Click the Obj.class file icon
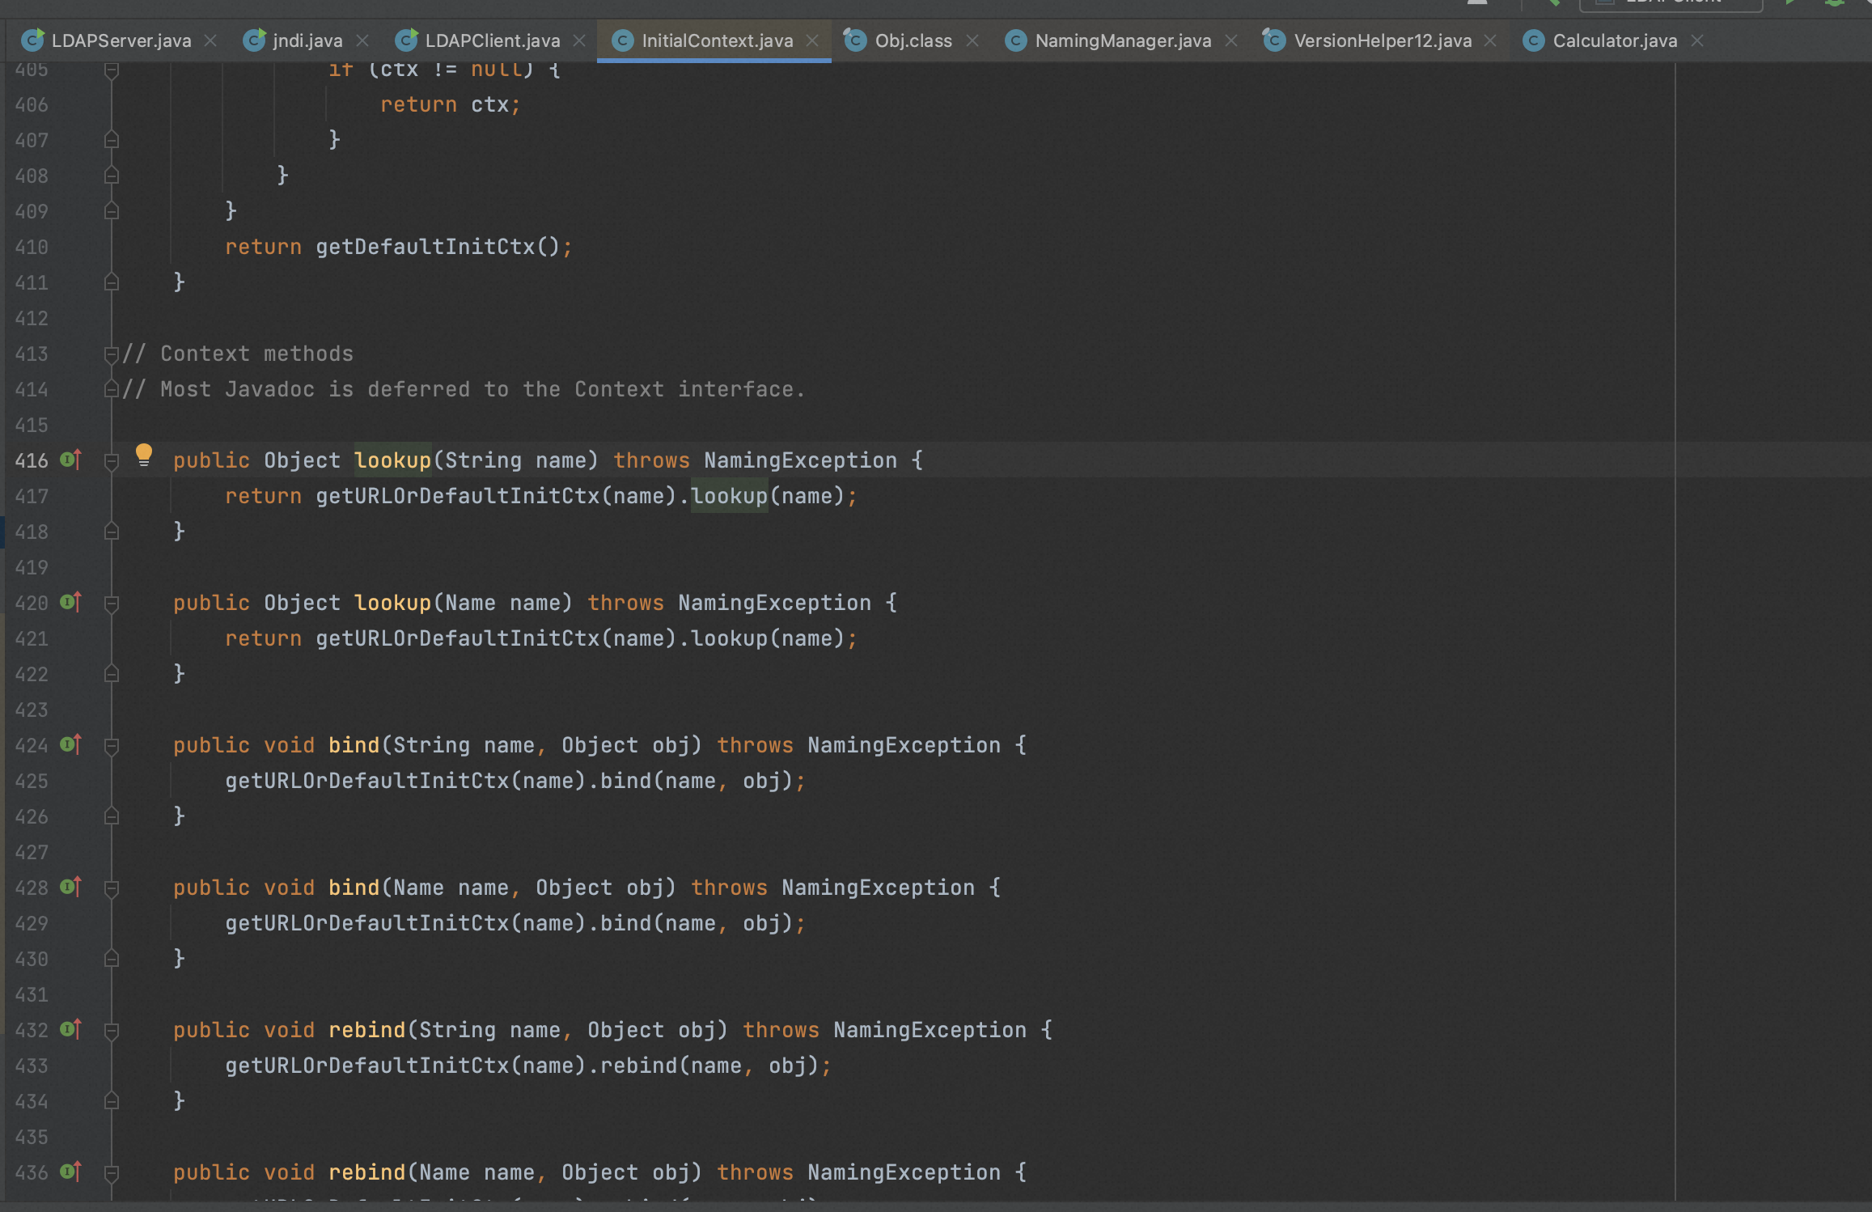This screenshot has height=1212, width=1872. click(x=854, y=39)
